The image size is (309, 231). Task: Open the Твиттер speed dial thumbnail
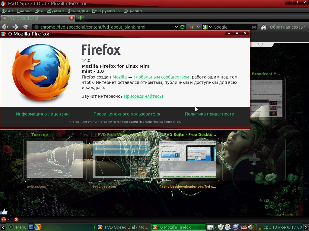click(55, 159)
